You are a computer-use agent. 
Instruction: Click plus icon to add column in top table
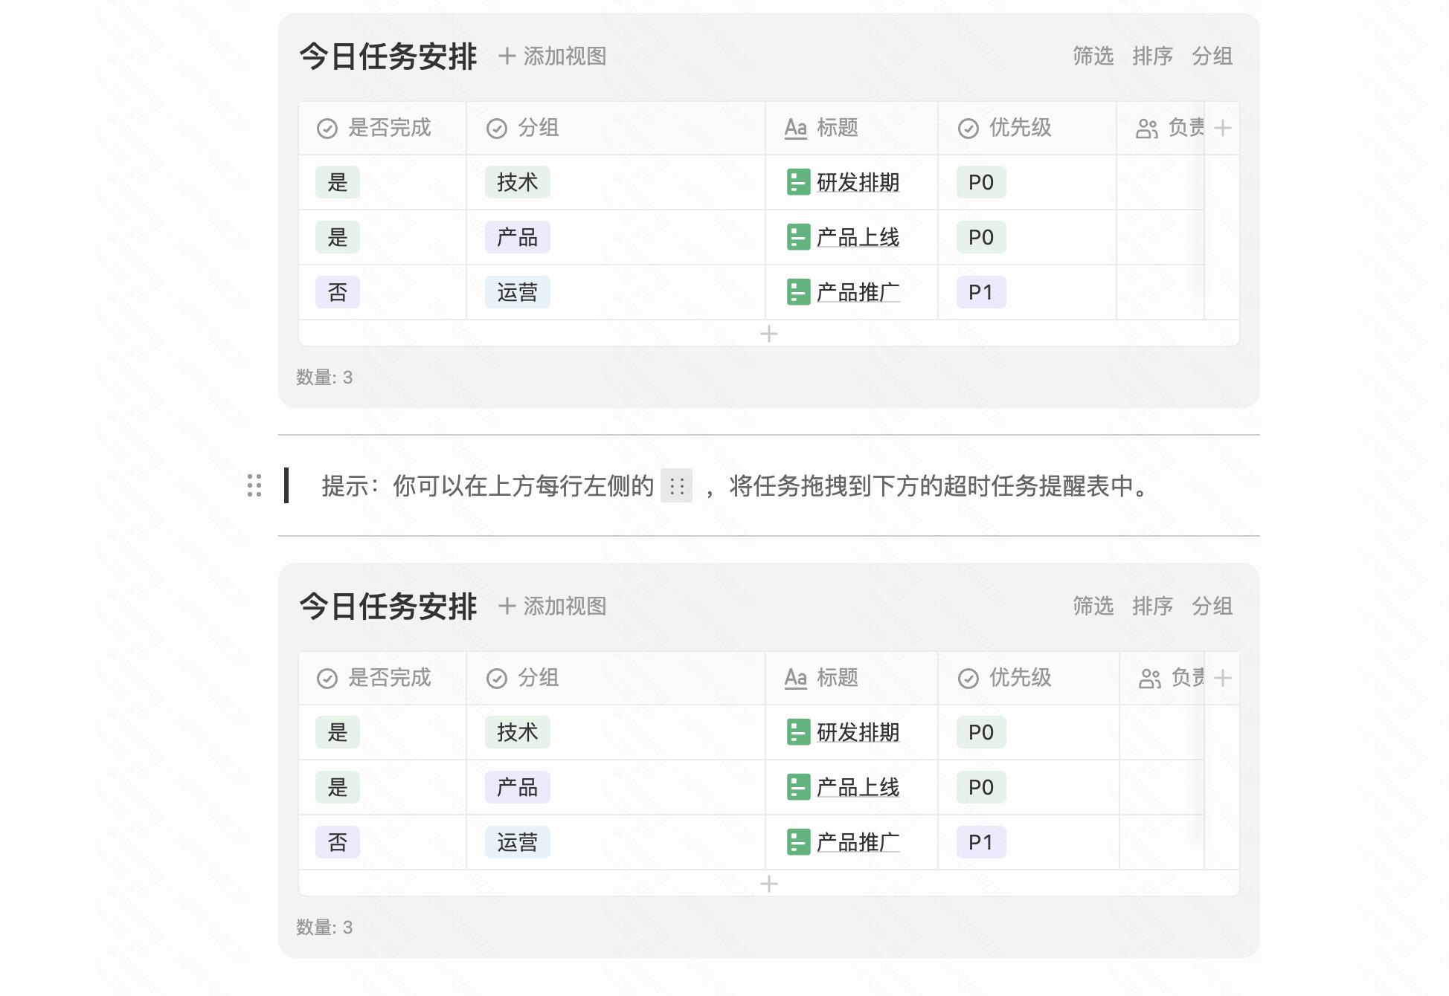pos(1222,128)
